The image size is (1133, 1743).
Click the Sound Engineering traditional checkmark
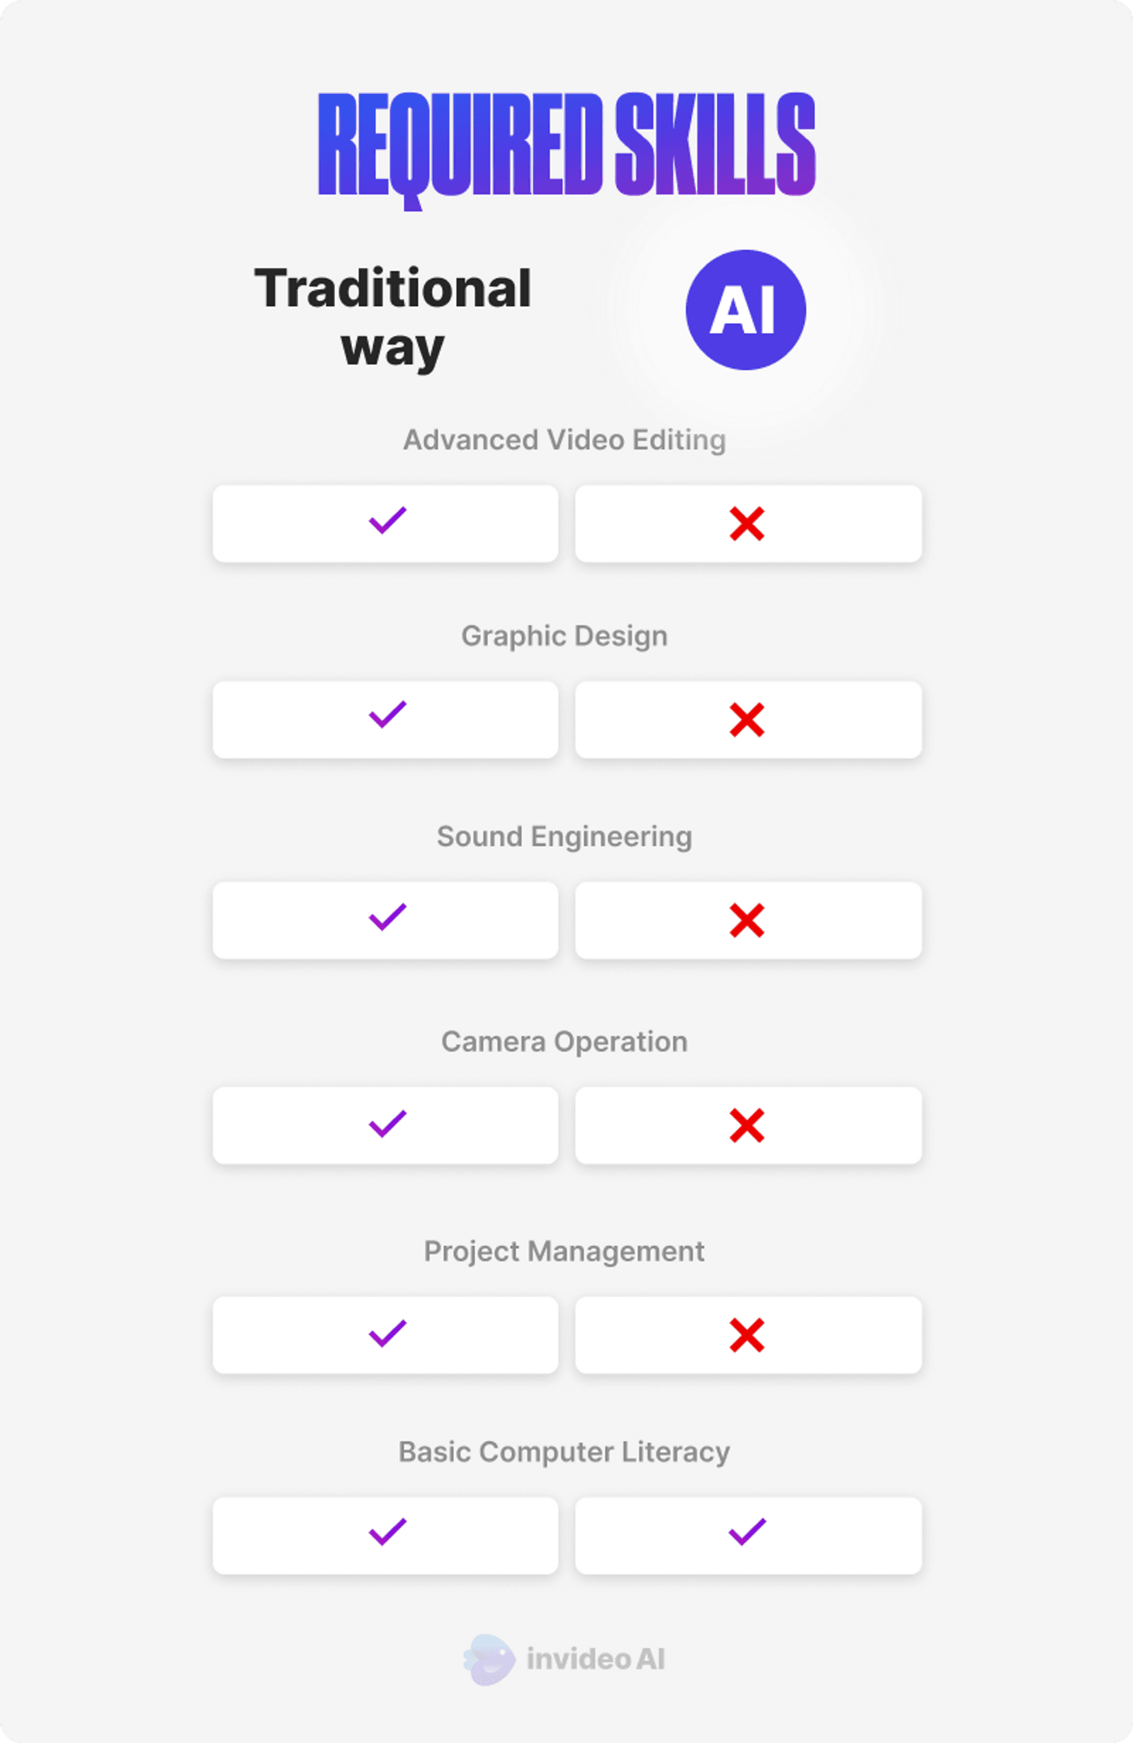coord(388,917)
